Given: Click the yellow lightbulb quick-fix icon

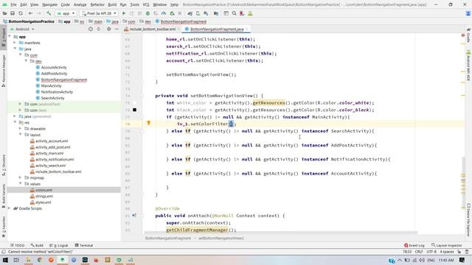Looking at the screenshot, I should click(x=148, y=123).
